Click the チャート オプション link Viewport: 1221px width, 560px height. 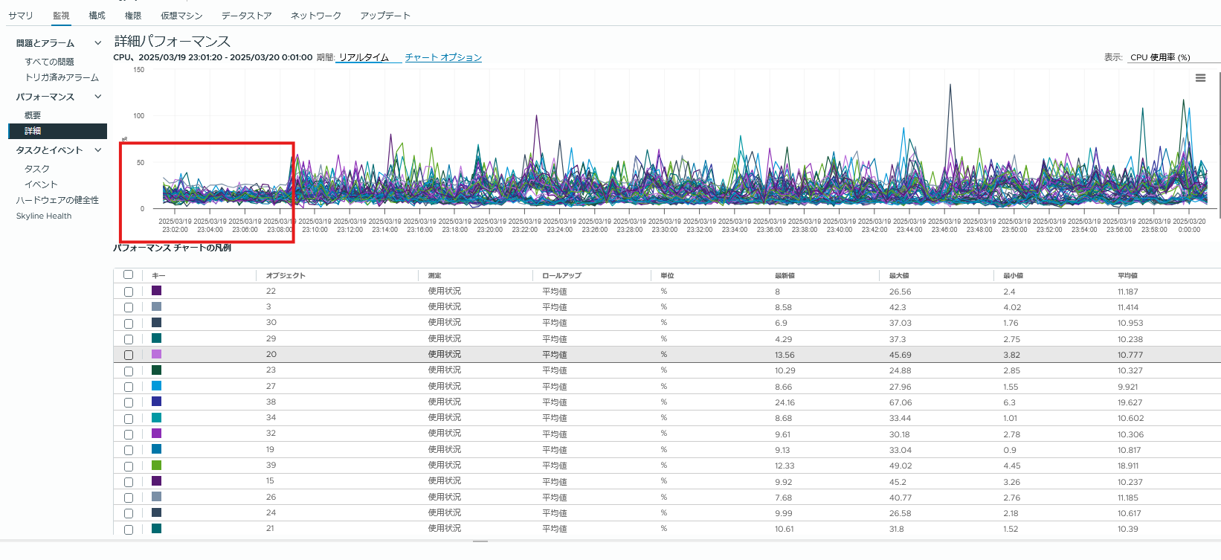(x=443, y=57)
